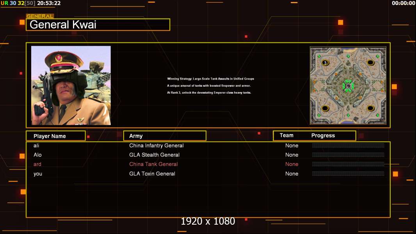
Task: Click the Army column header
Action: tap(165, 136)
